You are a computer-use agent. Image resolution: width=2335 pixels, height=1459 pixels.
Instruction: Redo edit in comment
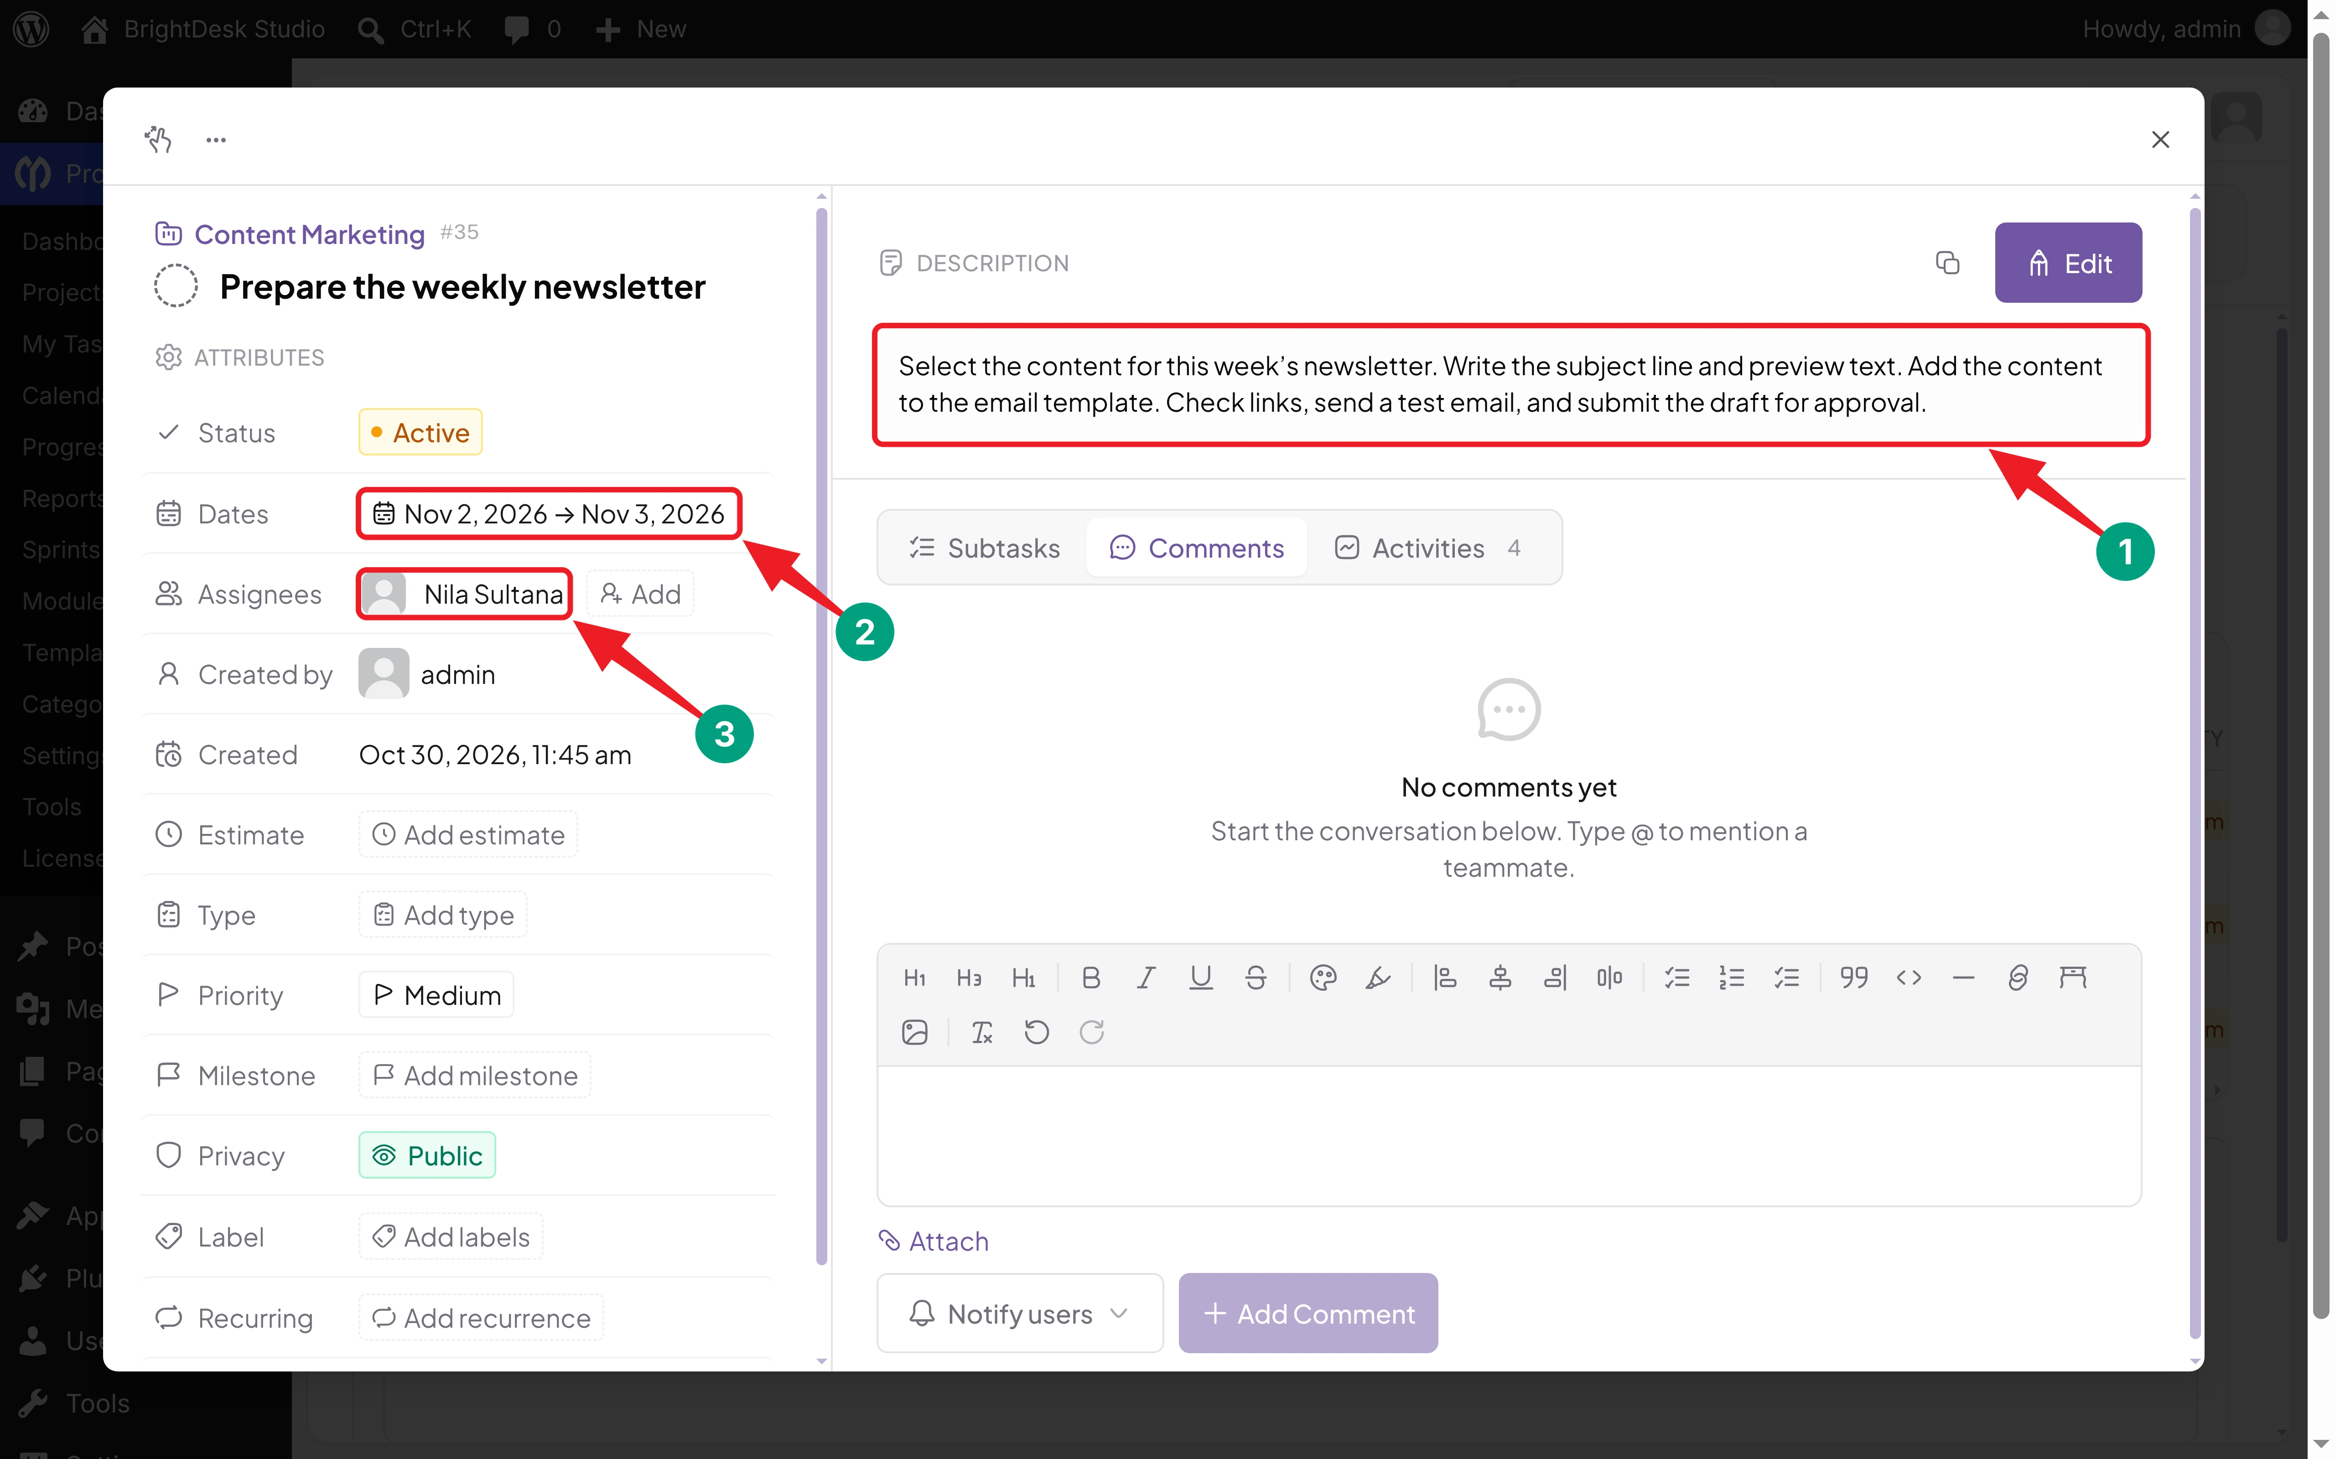coord(1091,1033)
